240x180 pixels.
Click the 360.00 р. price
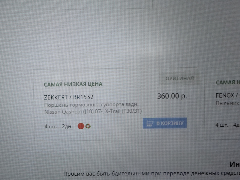pos(172,96)
